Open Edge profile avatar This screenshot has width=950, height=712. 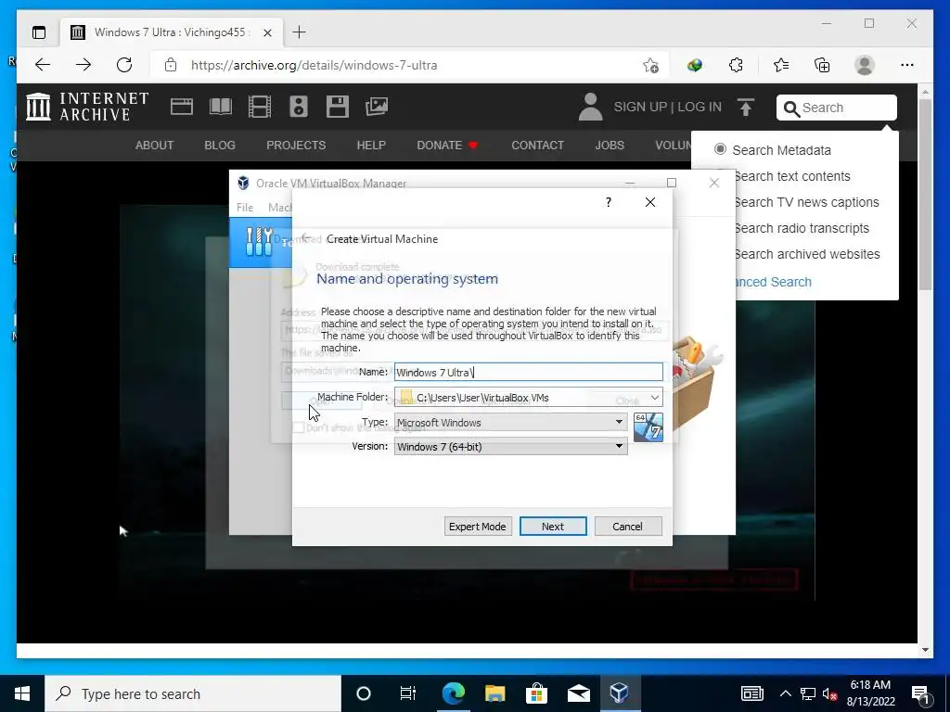(865, 65)
